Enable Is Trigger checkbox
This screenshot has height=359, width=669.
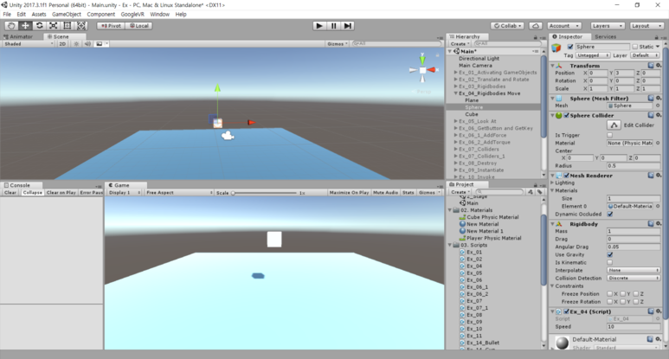click(x=609, y=135)
